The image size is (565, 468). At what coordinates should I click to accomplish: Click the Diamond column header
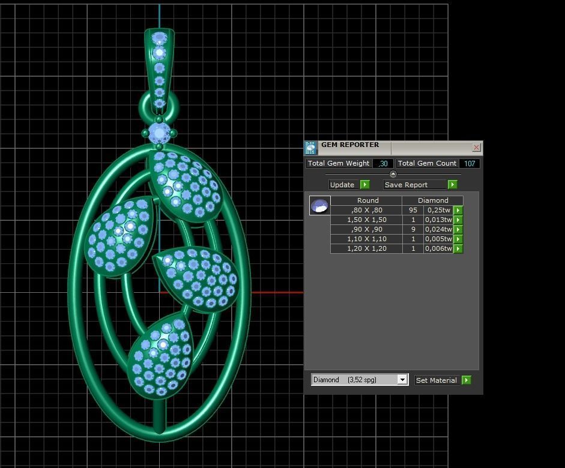(x=433, y=200)
